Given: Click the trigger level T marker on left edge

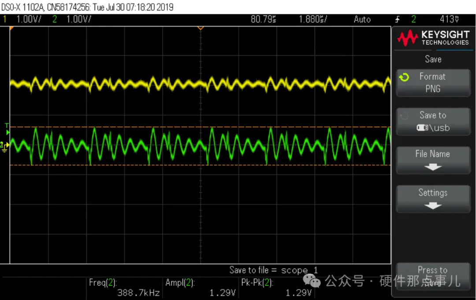Looking at the screenshot, I should pos(7,128).
